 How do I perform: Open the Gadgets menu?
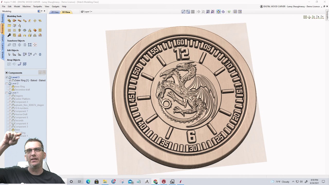click(x=56, y=6)
